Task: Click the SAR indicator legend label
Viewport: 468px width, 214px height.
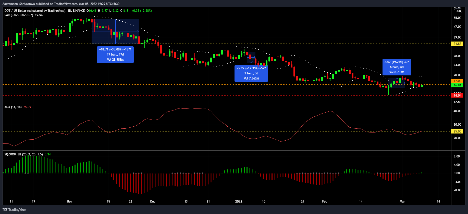Action: coord(19,15)
